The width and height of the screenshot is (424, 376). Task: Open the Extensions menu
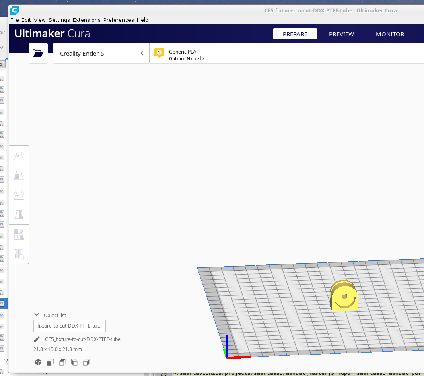click(86, 20)
